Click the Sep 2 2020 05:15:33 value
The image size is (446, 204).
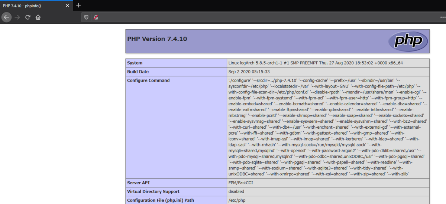(249, 72)
